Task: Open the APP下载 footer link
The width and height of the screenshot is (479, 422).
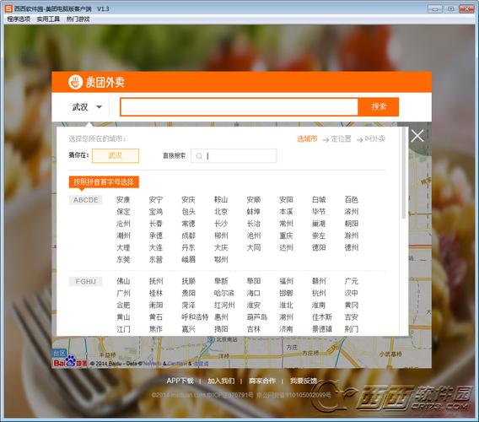Action: 180,381
